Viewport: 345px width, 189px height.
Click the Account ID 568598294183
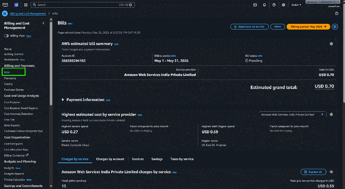pyautogui.click(x=73, y=60)
